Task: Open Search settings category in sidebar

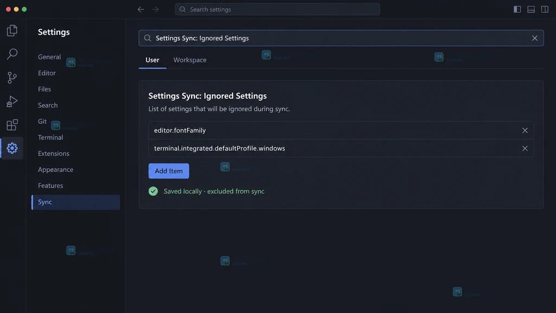Action: pyautogui.click(x=48, y=105)
